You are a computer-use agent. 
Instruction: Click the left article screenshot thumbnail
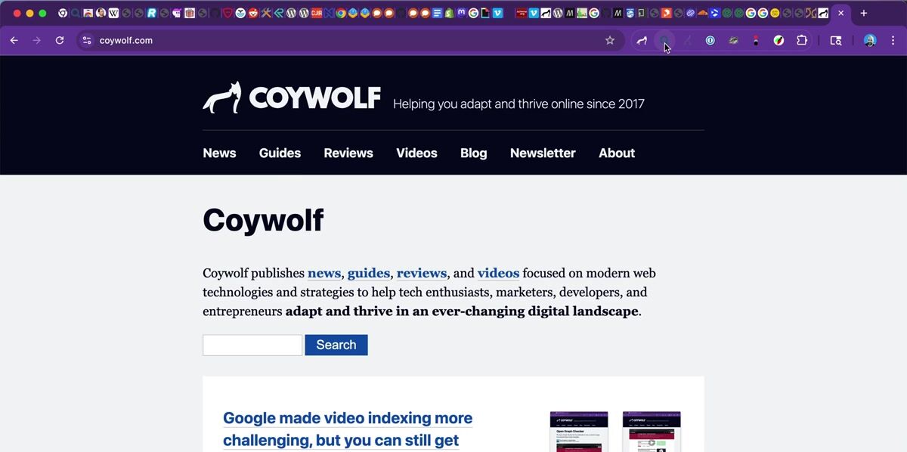[579, 432]
